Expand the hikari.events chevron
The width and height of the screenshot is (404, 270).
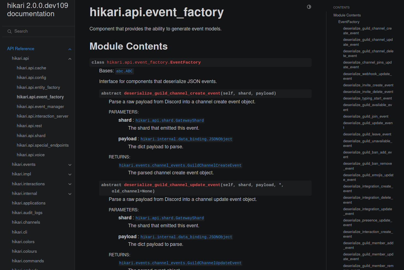click(70, 165)
